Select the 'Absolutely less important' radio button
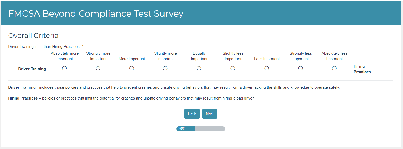 [334, 68]
